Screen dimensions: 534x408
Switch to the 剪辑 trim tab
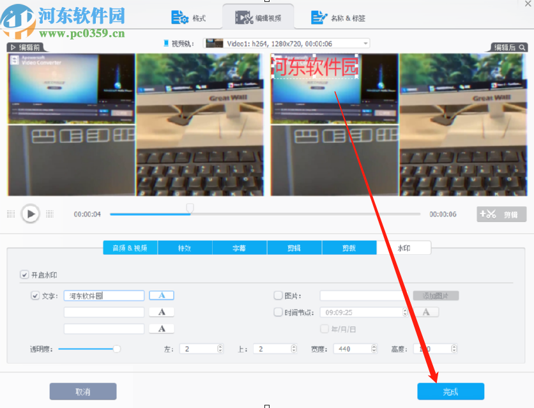(x=294, y=248)
